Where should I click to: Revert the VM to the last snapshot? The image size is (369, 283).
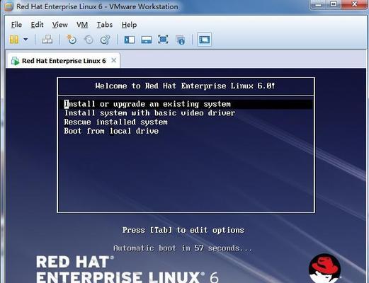[89, 40]
